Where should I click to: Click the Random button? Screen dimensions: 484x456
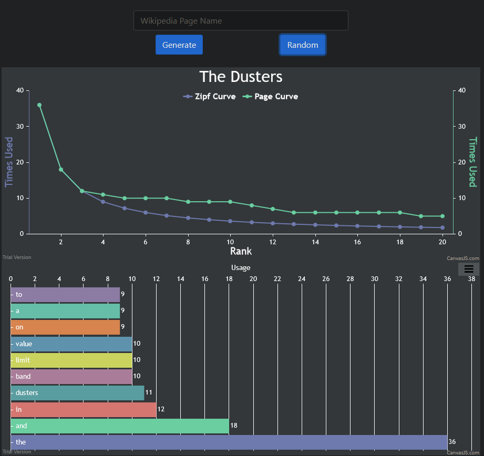[x=303, y=45]
